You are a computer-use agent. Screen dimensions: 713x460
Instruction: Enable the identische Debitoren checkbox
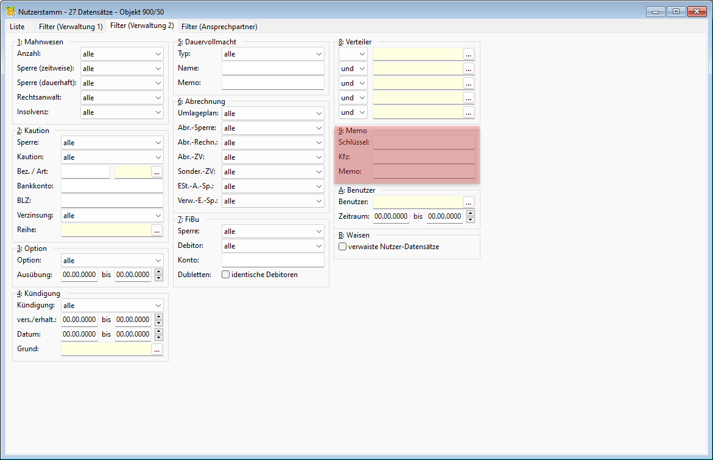point(225,275)
